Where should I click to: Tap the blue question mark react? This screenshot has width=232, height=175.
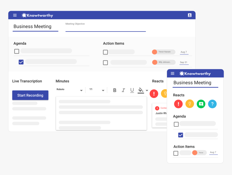point(212,104)
